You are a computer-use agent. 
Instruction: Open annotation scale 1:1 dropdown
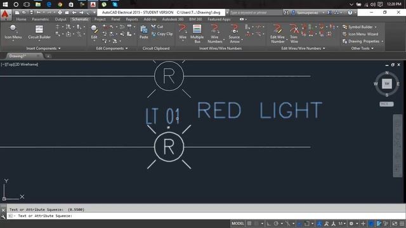point(342,224)
